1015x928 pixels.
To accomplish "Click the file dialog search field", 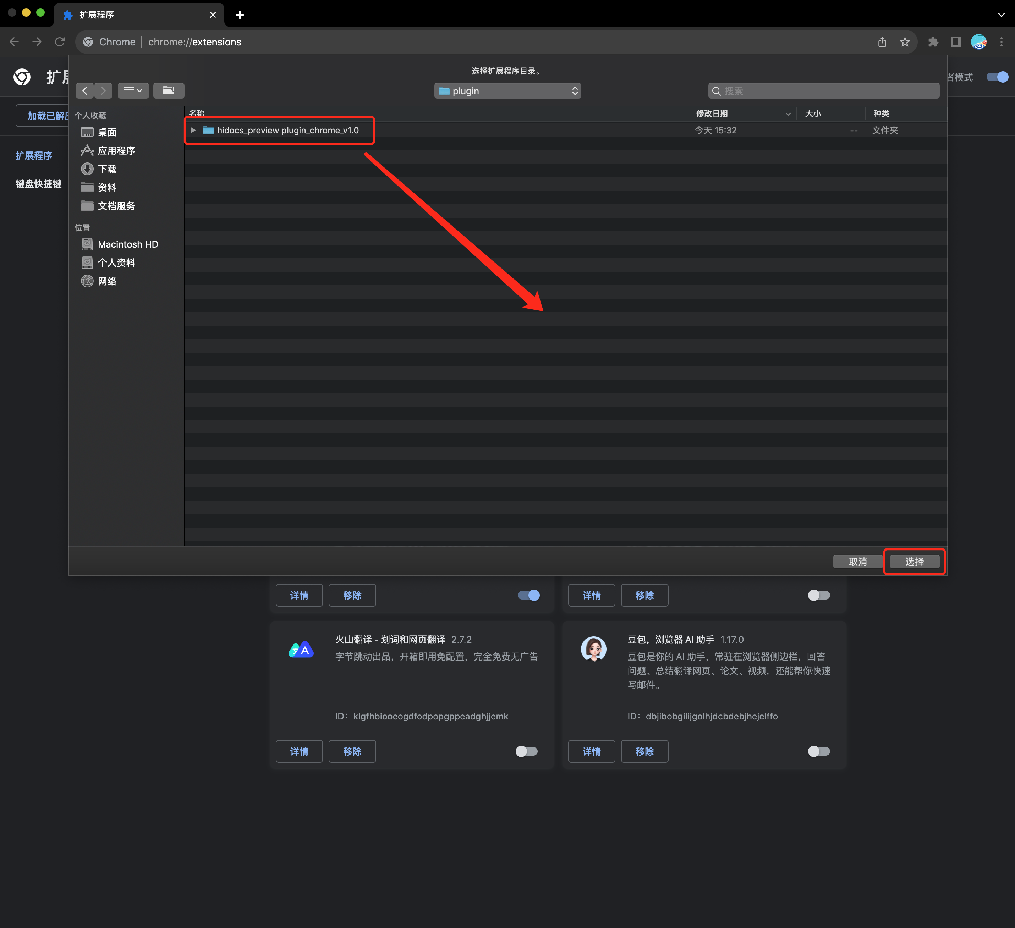I will [x=823, y=91].
